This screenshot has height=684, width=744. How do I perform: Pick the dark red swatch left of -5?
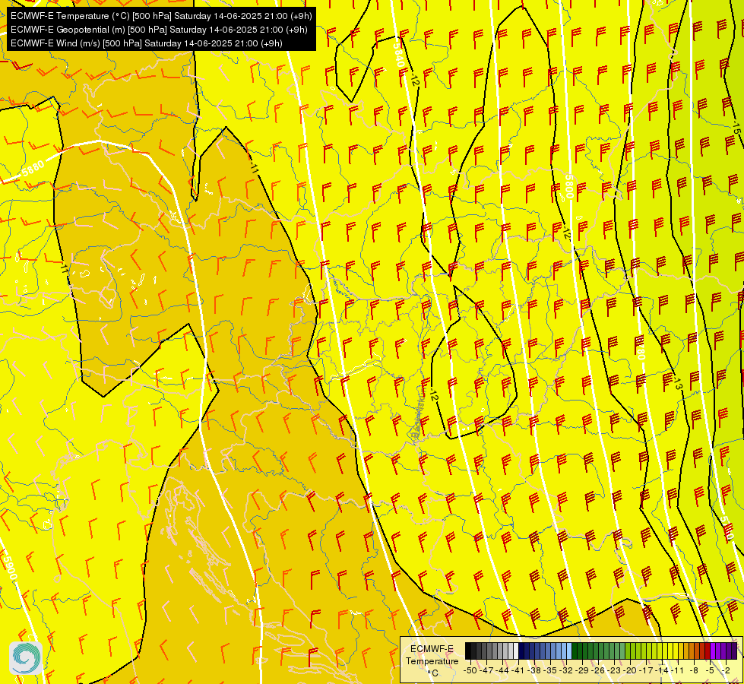[x=707, y=651]
